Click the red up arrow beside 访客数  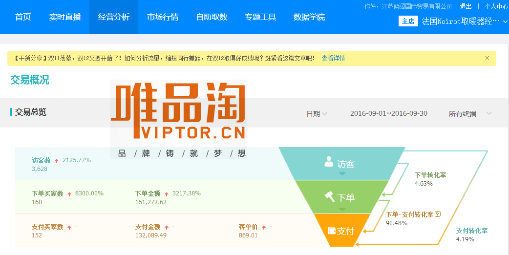[57, 161]
